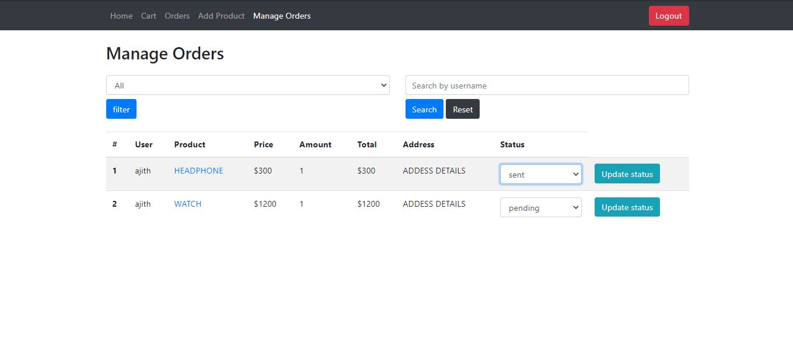Screen dimensions: 793x361
Task: Expand the sent status dropdown for HEADPHONE
Action: pyautogui.click(x=541, y=174)
